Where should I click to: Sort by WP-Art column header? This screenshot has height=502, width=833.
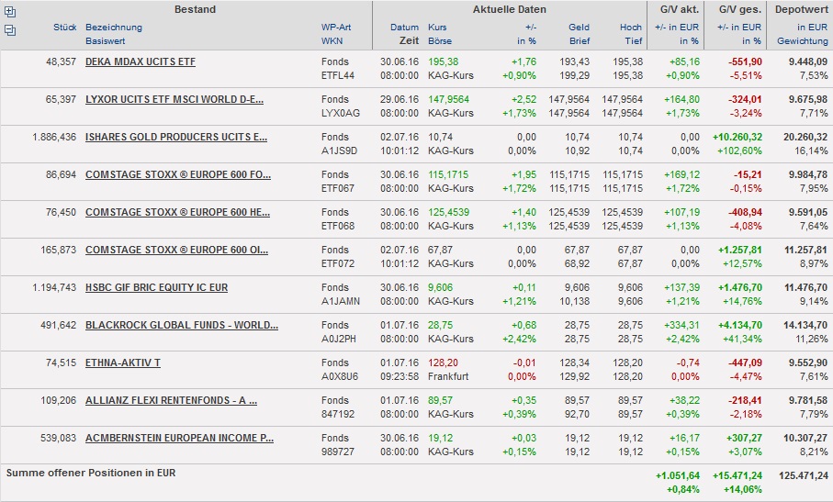click(x=335, y=28)
